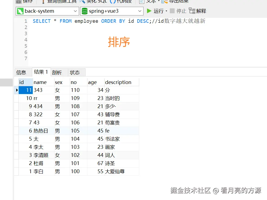Switch to the 信息 tab
The image size is (267, 200).
23,72
